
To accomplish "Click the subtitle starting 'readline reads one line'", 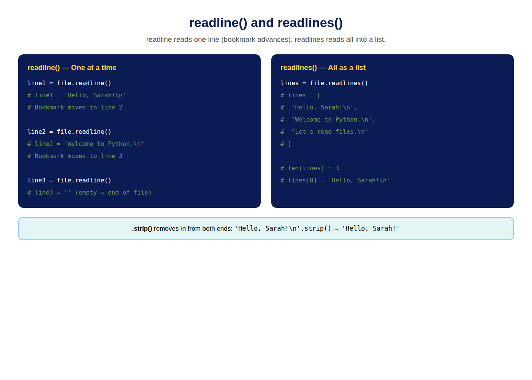I will 266,40.
